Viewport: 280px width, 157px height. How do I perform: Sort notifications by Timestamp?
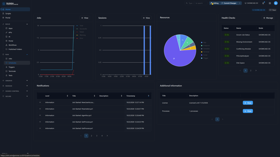[x=149, y=96]
